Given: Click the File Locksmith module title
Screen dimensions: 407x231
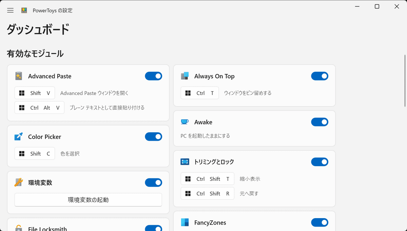Looking at the screenshot, I should pyautogui.click(x=47, y=229).
